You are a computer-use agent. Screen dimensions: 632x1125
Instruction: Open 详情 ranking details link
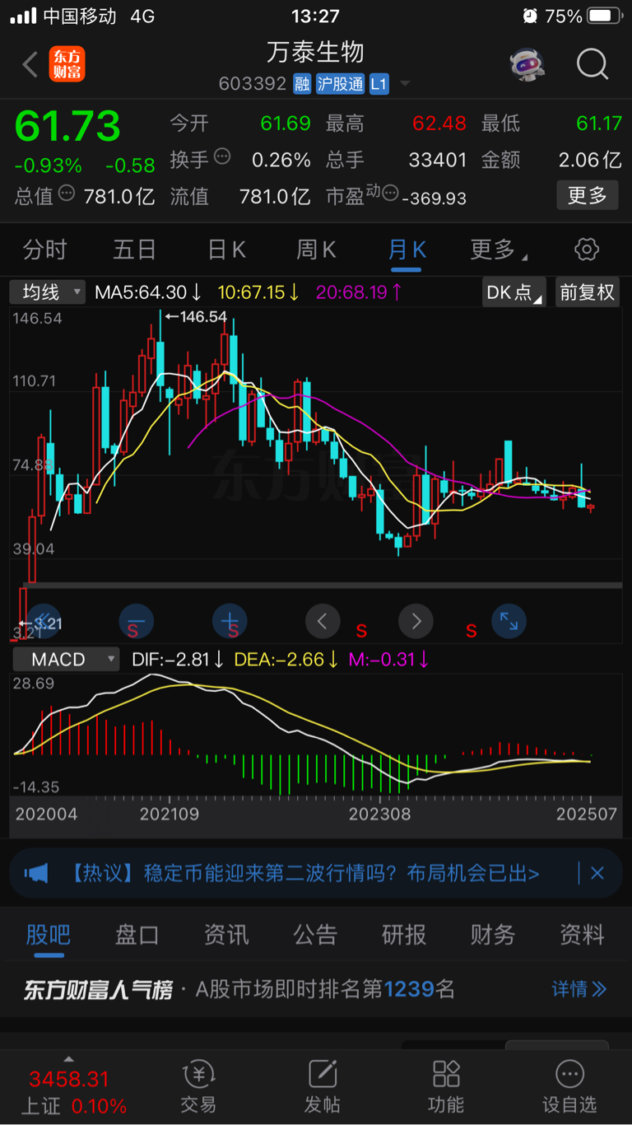point(579,989)
